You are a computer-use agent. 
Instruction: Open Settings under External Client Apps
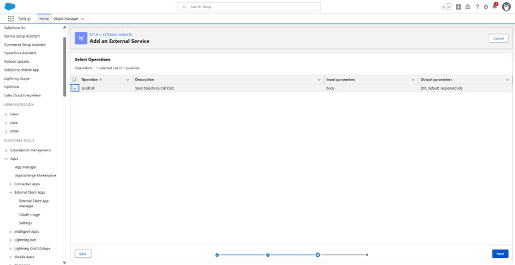click(26, 223)
